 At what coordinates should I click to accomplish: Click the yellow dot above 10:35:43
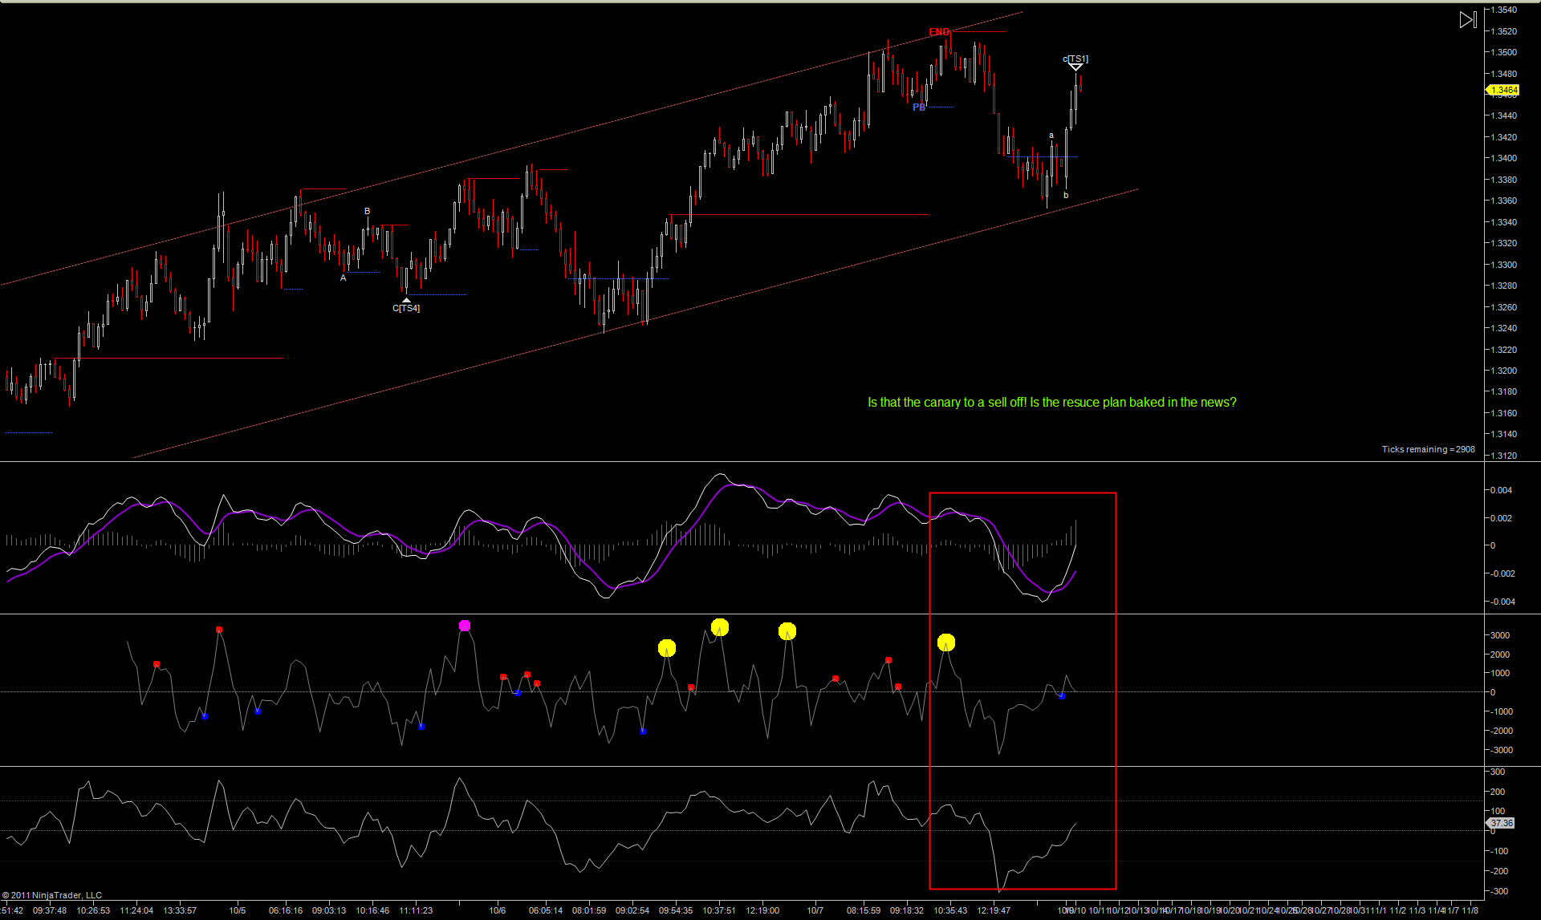pyautogui.click(x=946, y=642)
